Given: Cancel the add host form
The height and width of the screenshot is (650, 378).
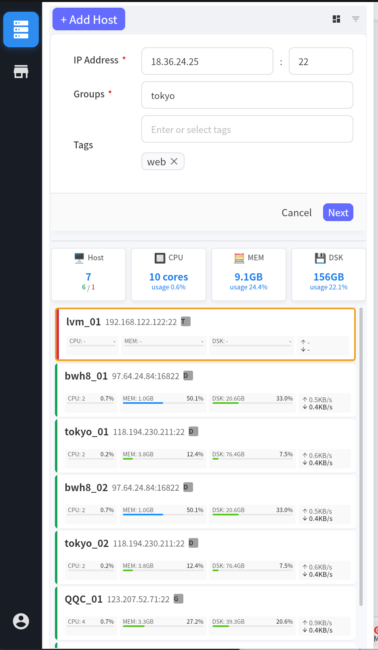Looking at the screenshot, I should (296, 213).
